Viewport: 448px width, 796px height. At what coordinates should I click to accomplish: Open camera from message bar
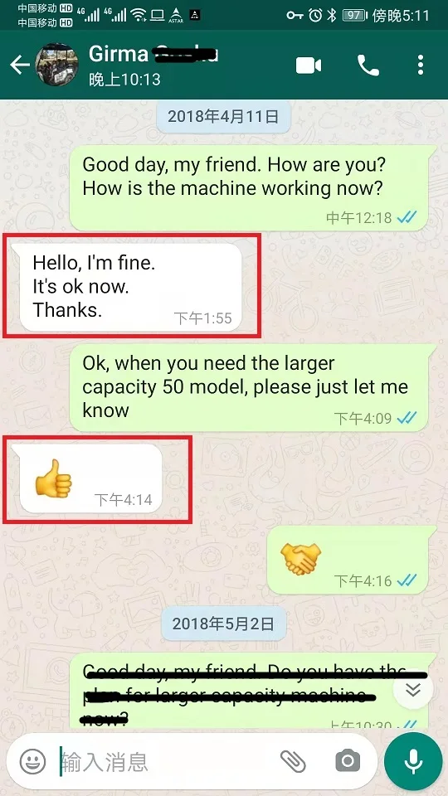(348, 761)
